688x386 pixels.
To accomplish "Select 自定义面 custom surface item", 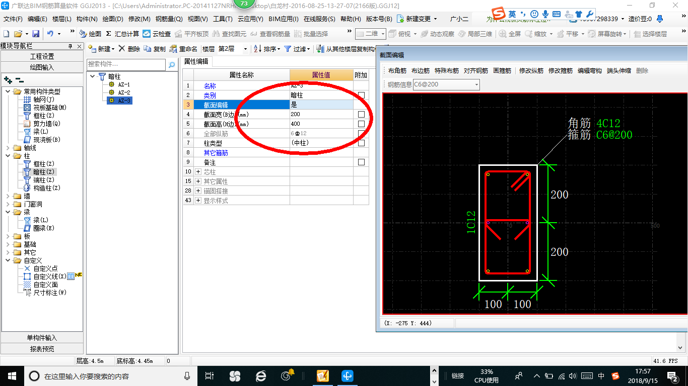I will [40, 284].
